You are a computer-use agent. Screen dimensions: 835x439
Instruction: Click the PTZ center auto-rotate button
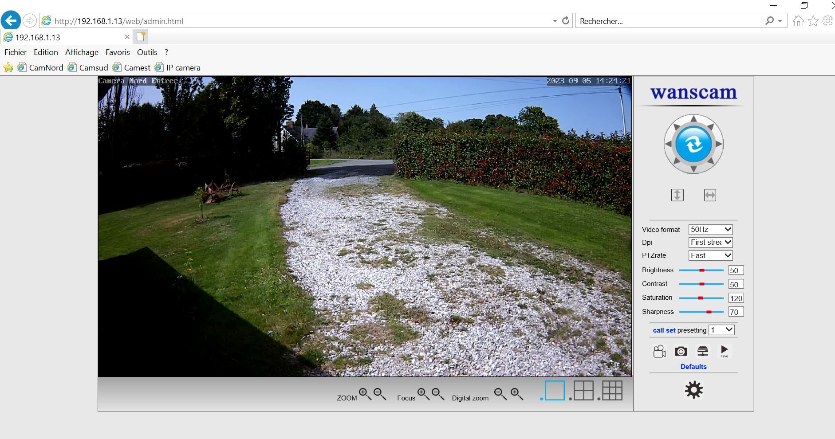click(x=693, y=144)
